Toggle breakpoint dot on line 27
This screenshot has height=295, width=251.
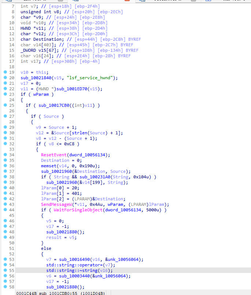[5, 116]
